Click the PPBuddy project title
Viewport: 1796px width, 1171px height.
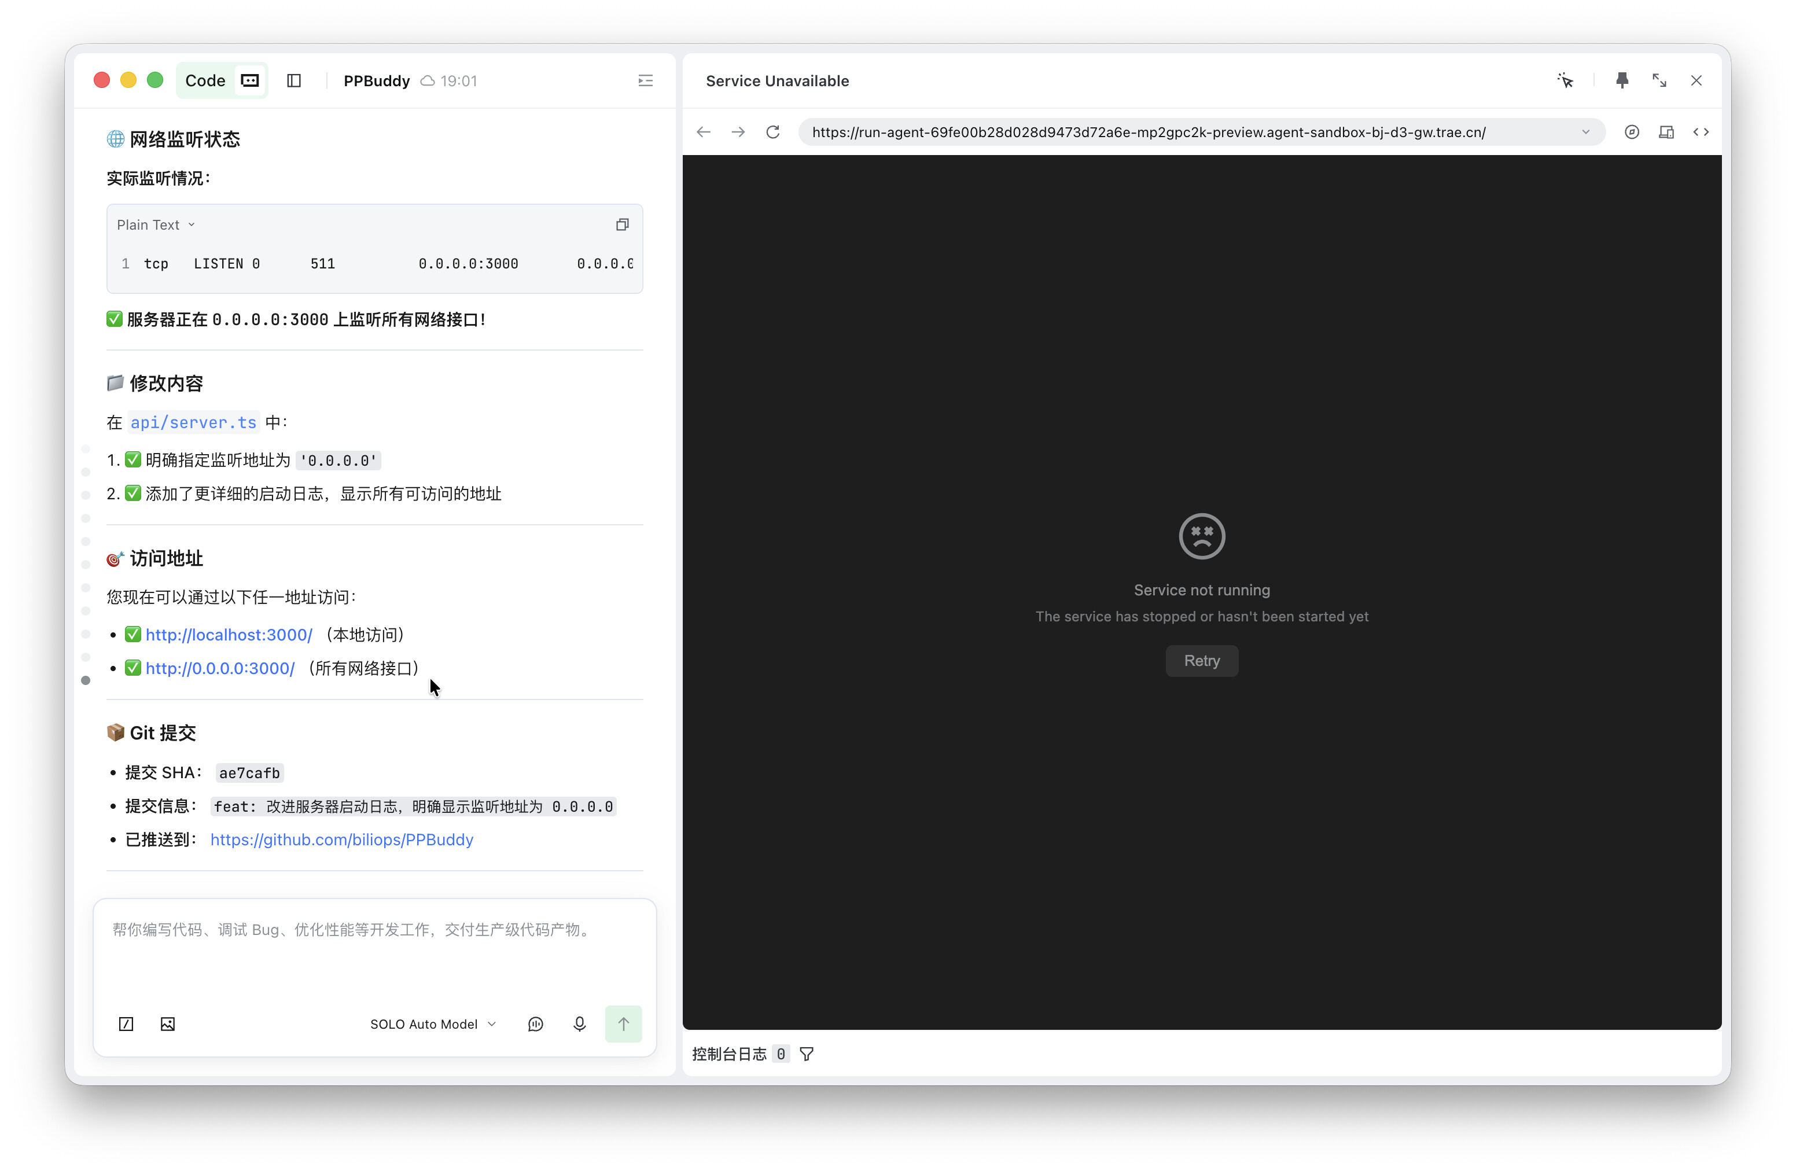[377, 81]
